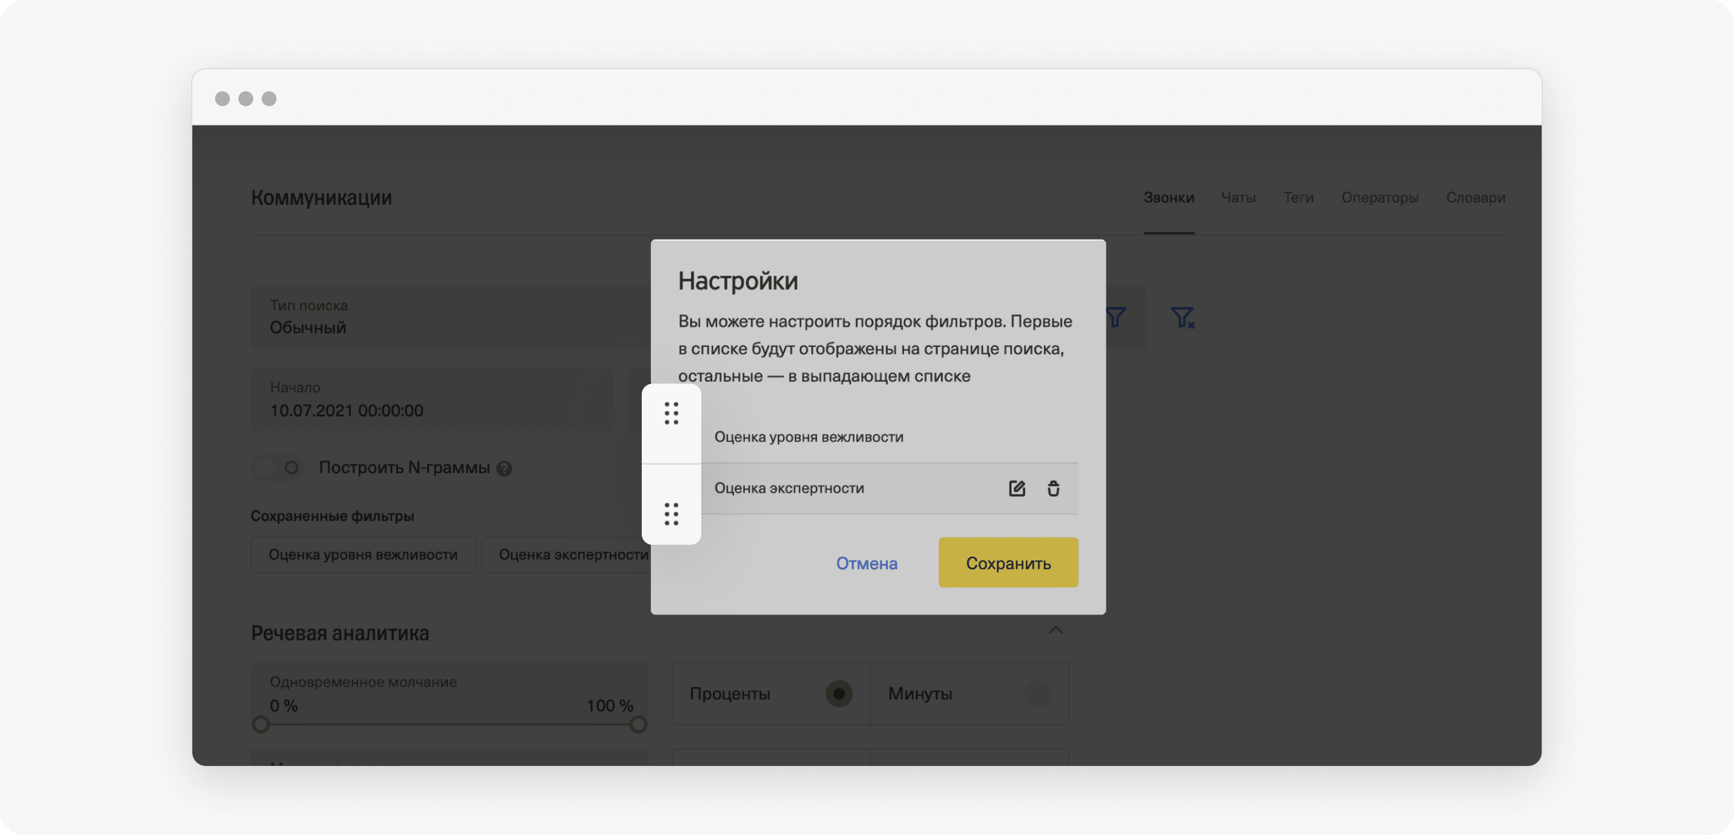Image resolution: width=1734 pixels, height=835 pixels.
Task: Click the Сохраненные фильтры label
Action: 332,516
